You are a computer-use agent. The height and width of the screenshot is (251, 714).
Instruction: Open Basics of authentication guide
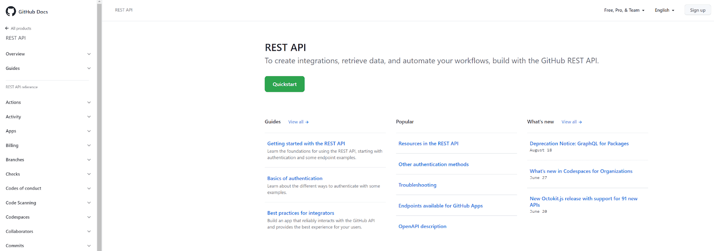(x=295, y=178)
